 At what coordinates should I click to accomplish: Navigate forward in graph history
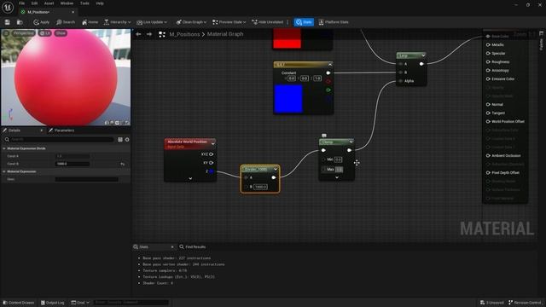point(149,34)
